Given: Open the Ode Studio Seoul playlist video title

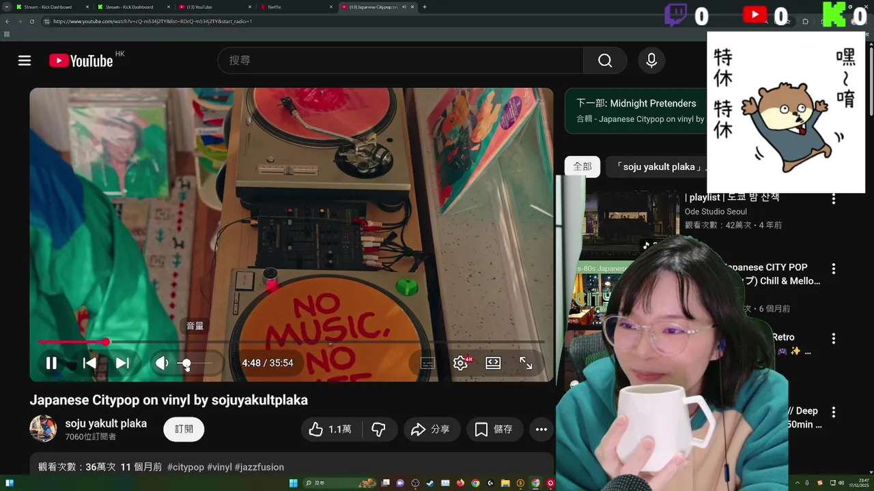Looking at the screenshot, I should [x=732, y=197].
